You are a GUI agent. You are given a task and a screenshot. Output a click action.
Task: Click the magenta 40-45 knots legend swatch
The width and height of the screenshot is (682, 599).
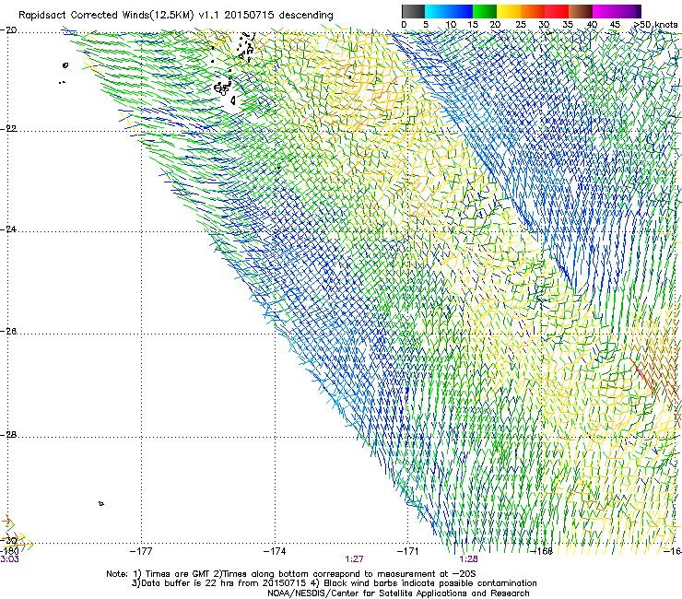click(605, 11)
